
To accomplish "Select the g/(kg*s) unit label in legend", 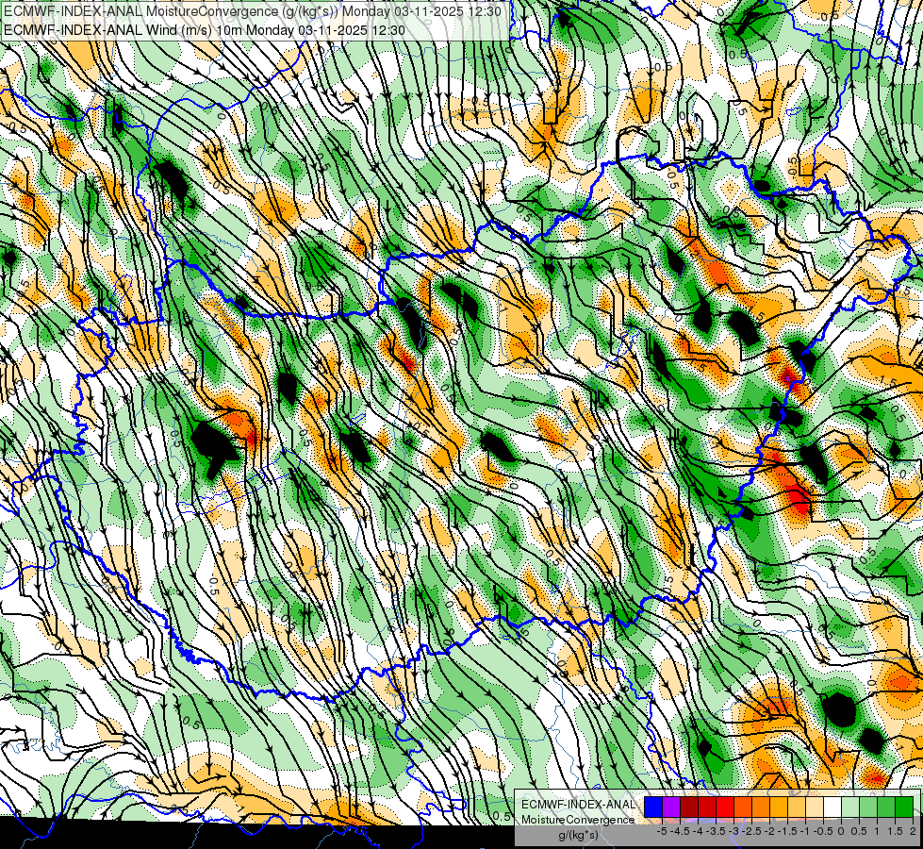I will [578, 836].
